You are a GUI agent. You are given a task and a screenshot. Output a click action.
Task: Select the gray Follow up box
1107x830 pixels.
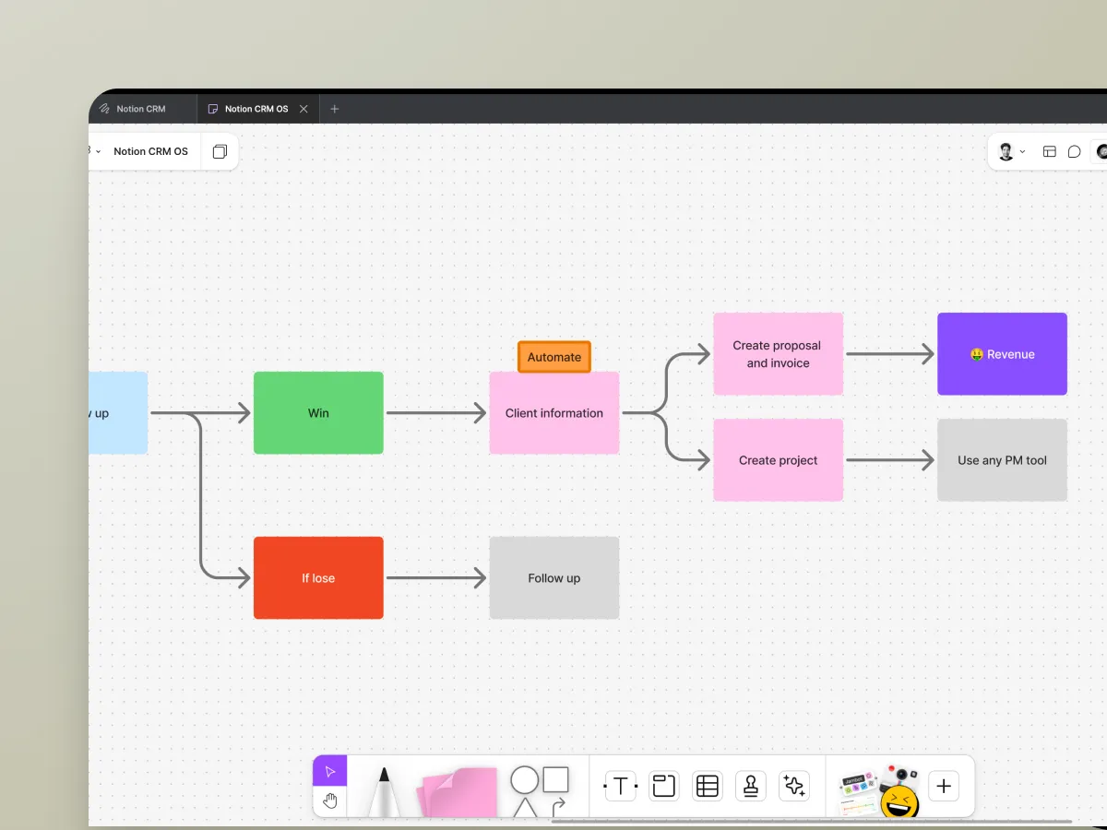pos(554,578)
